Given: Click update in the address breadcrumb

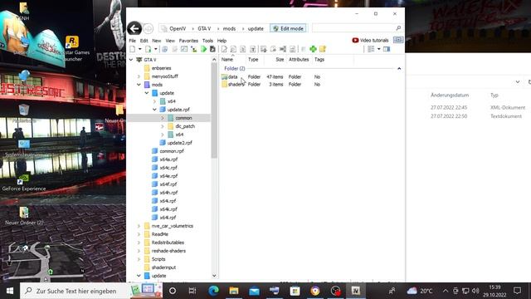Looking at the screenshot, I should point(256,29).
